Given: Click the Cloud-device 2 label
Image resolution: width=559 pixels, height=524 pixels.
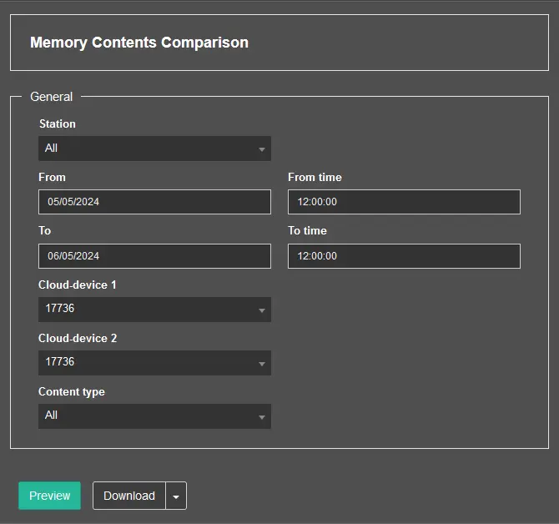Looking at the screenshot, I should (78, 338).
